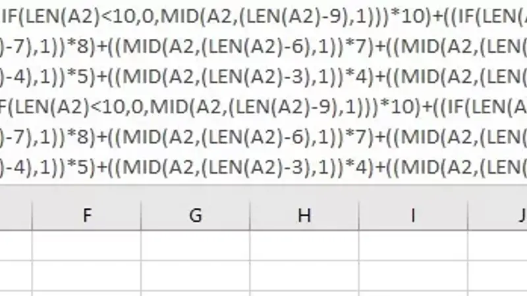Viewport: 527px width, 296px height.
Task: Select the second visible cell under column I
Action: 414,276
